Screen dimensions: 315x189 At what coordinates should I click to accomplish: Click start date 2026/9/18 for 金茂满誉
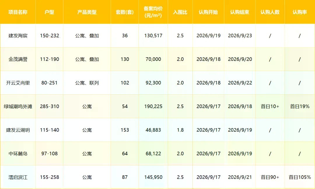click(208, 59)
